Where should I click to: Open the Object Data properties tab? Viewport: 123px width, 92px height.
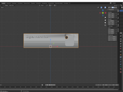[121, 67]
